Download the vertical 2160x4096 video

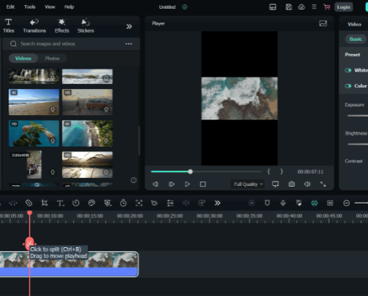(x=53, y=172)
